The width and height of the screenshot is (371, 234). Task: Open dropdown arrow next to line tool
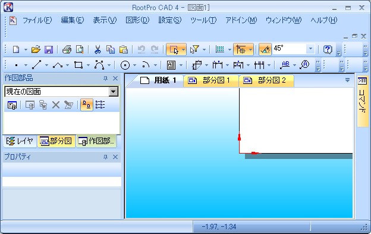click(x=46, y=65)
